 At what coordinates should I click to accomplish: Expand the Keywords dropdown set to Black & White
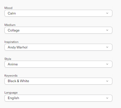pyautogui.click(x=58, y=81)
